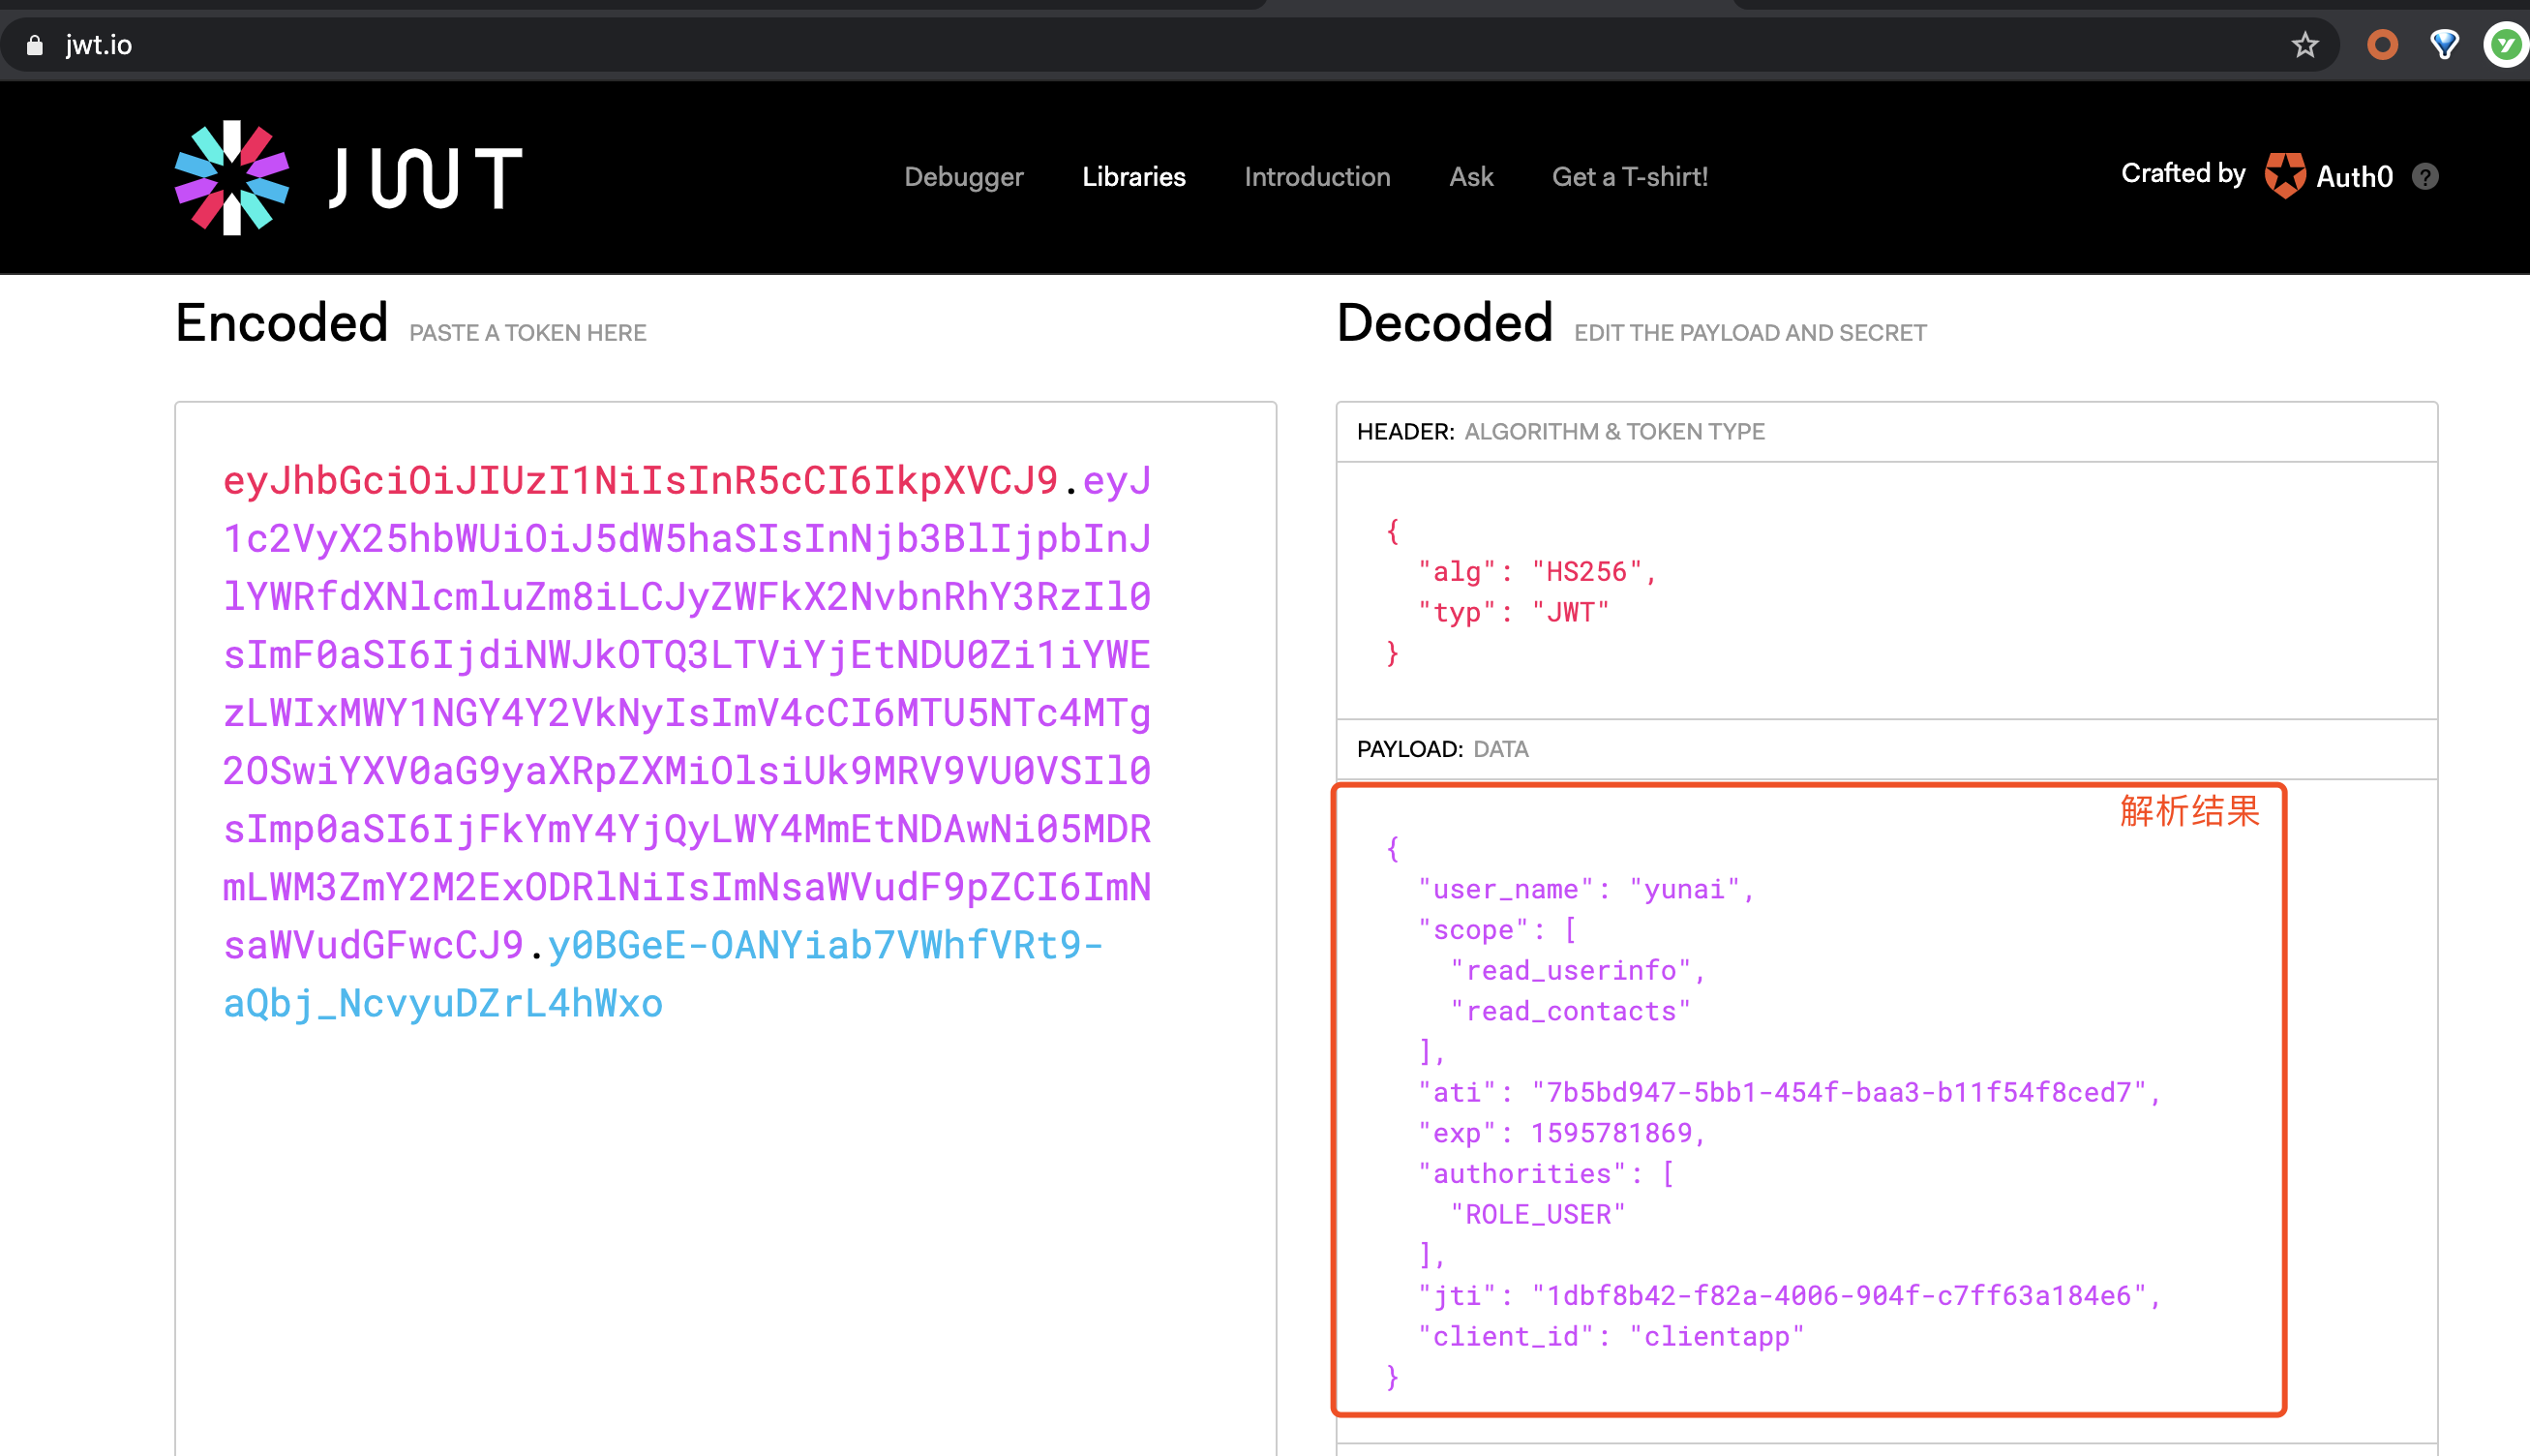Screen dimensions: 2530x1456
Task: Click the lock icon in address bar
Action: pos(35,45)
